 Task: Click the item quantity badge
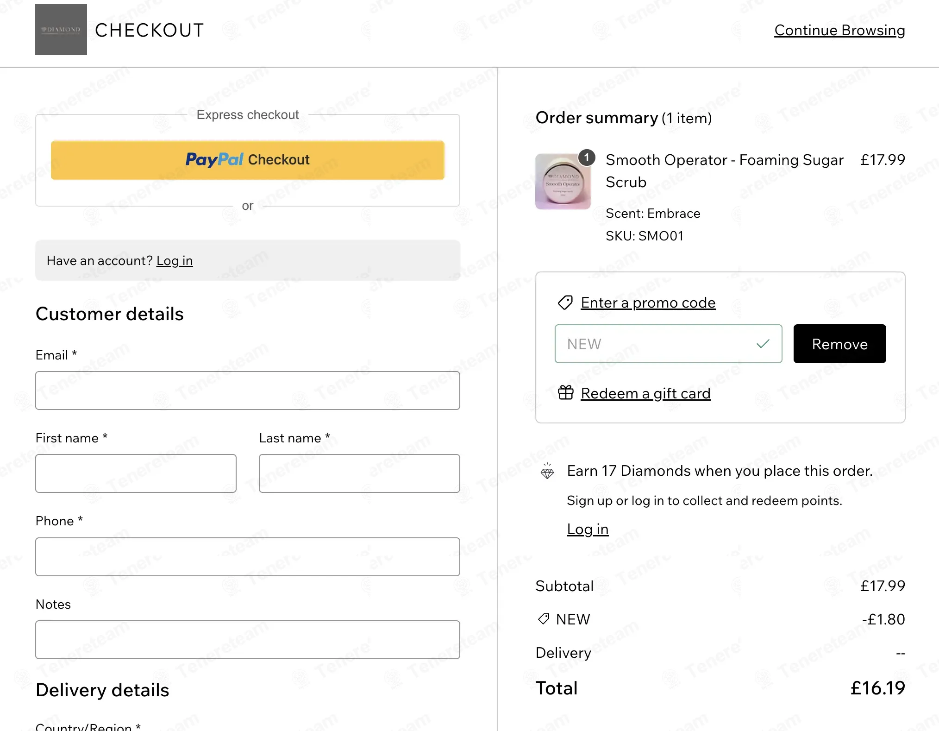[x=587, y=158]
